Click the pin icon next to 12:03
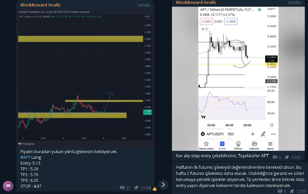 (292, 191)
